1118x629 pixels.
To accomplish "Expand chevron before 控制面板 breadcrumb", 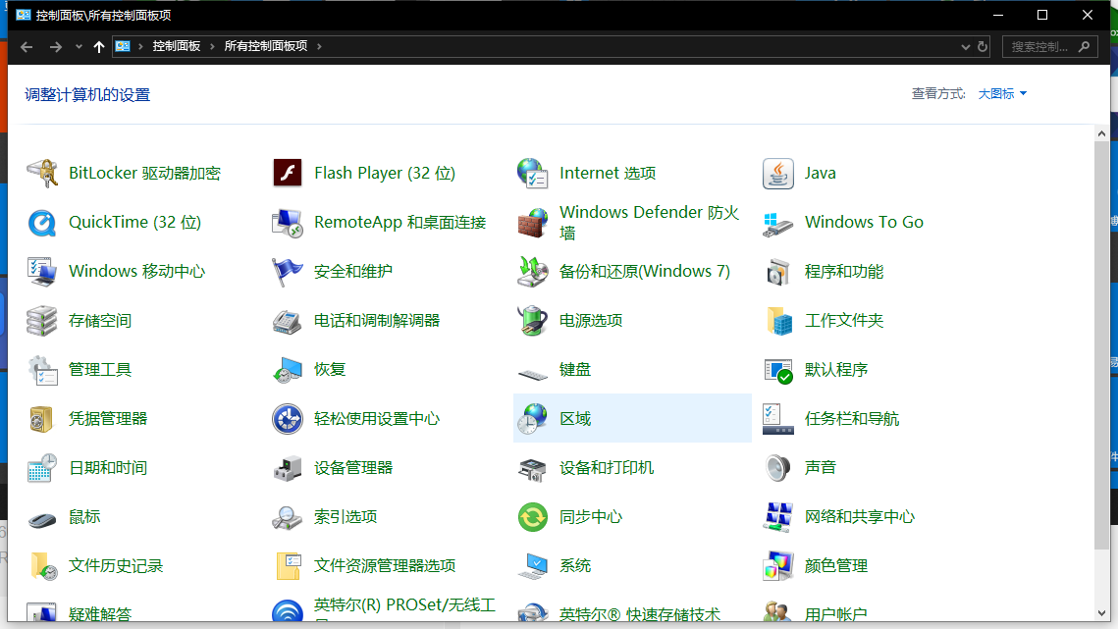I will 140,46.
